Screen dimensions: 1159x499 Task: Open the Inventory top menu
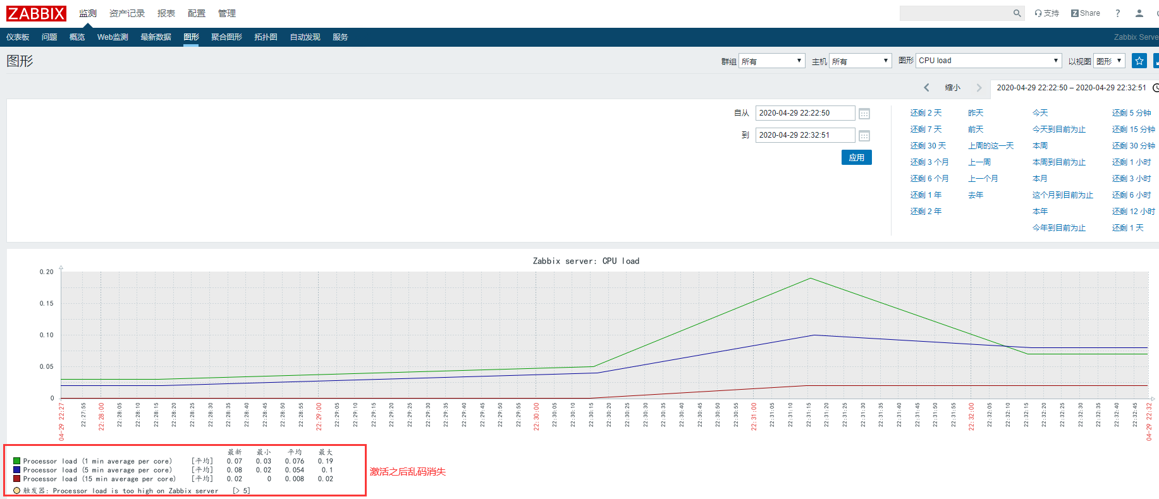[127, 13]
